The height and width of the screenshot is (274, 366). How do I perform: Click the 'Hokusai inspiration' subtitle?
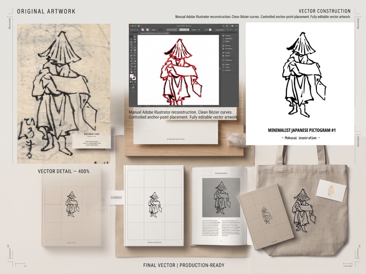pos(300,138)
